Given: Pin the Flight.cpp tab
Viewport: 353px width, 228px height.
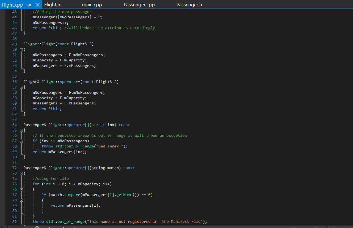Looking at the screenshot, I should 29,5.
